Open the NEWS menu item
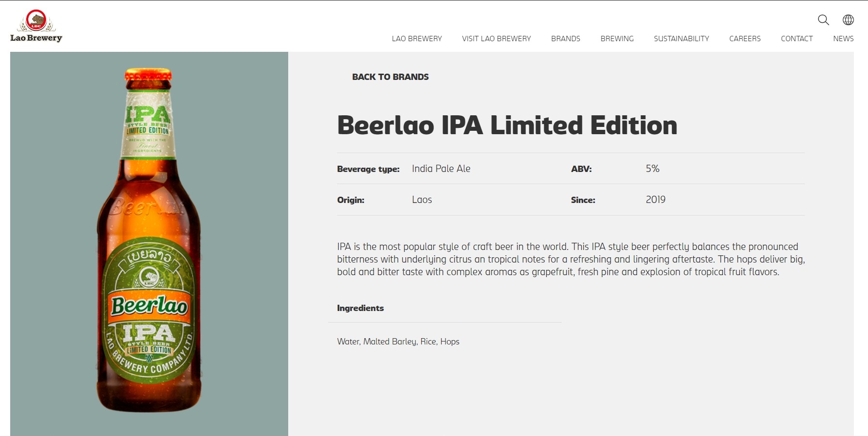 point(843,39)
